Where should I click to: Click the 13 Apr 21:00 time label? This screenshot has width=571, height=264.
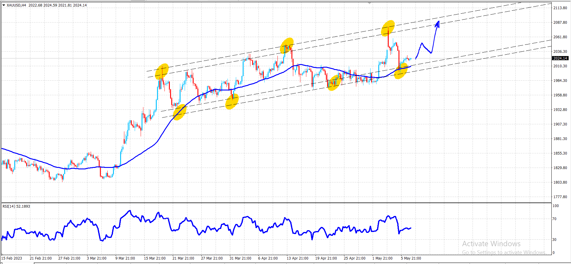tap(297, 258)
